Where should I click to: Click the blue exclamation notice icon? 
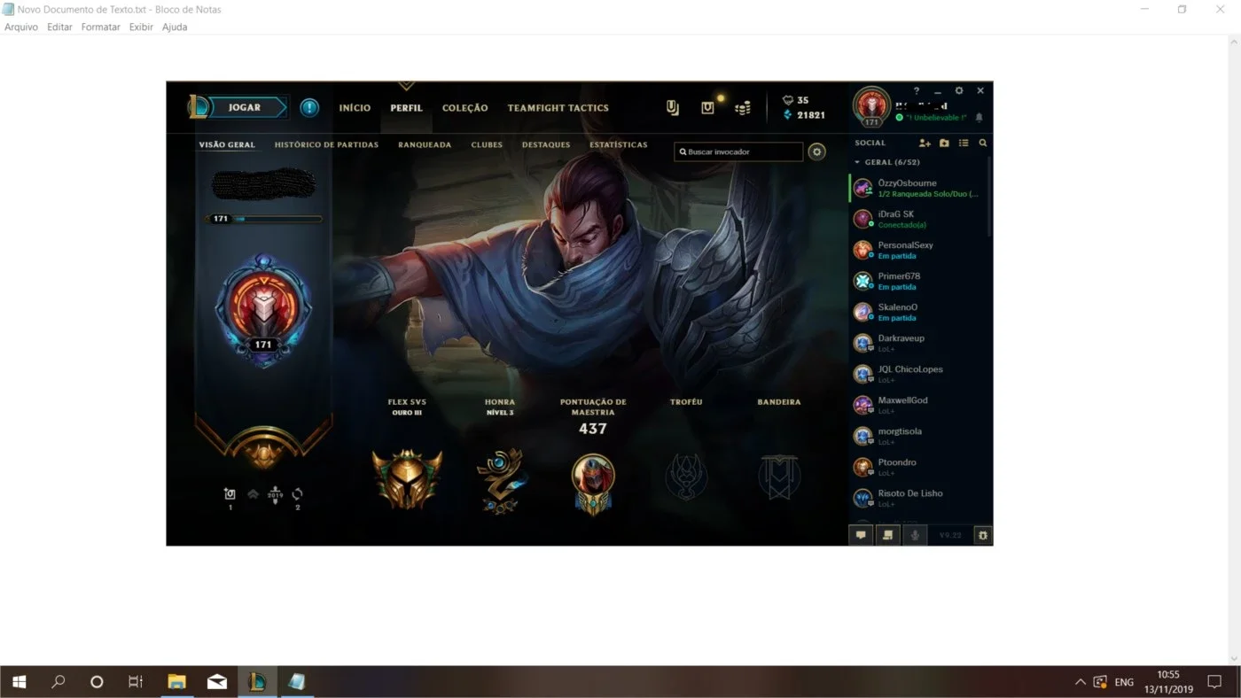tap(308, 108)
